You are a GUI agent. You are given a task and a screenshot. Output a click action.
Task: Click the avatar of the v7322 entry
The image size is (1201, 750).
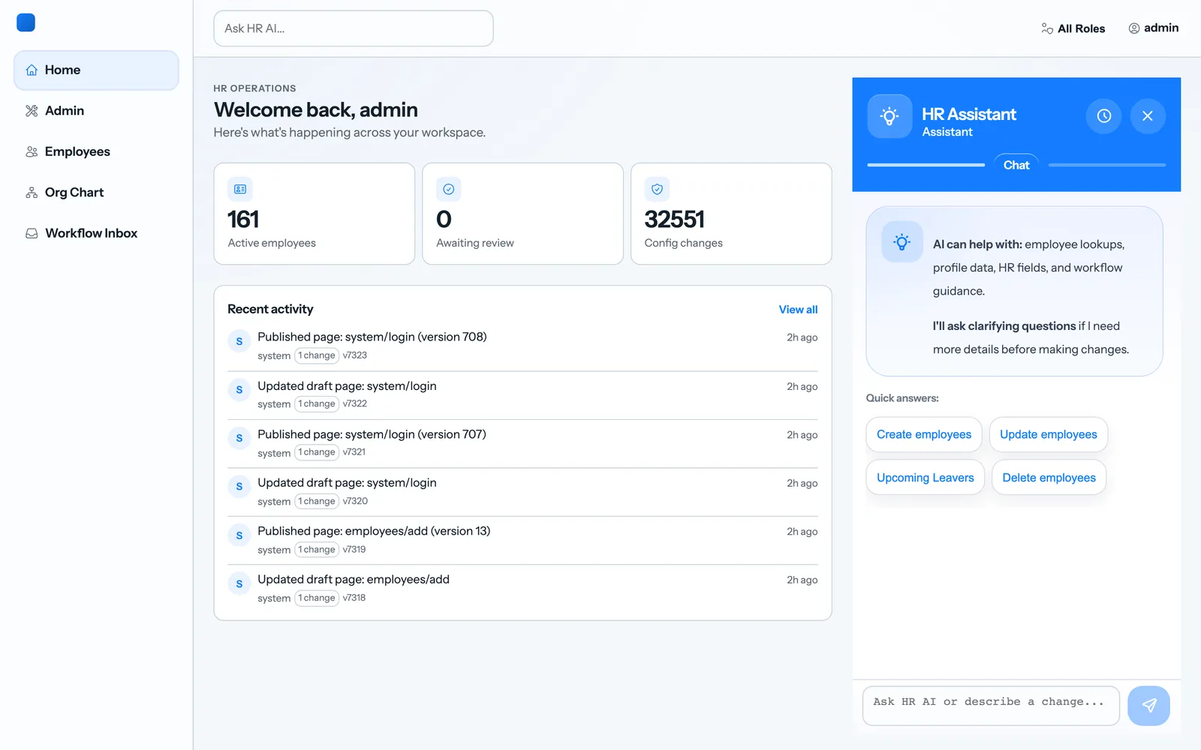[239, 390]
